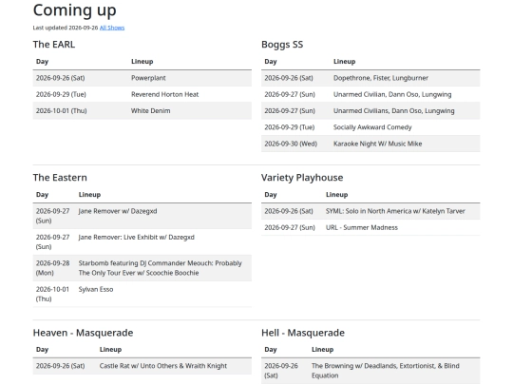
Task: Select URL - Summer Madness row
Action: click(370, 227)
